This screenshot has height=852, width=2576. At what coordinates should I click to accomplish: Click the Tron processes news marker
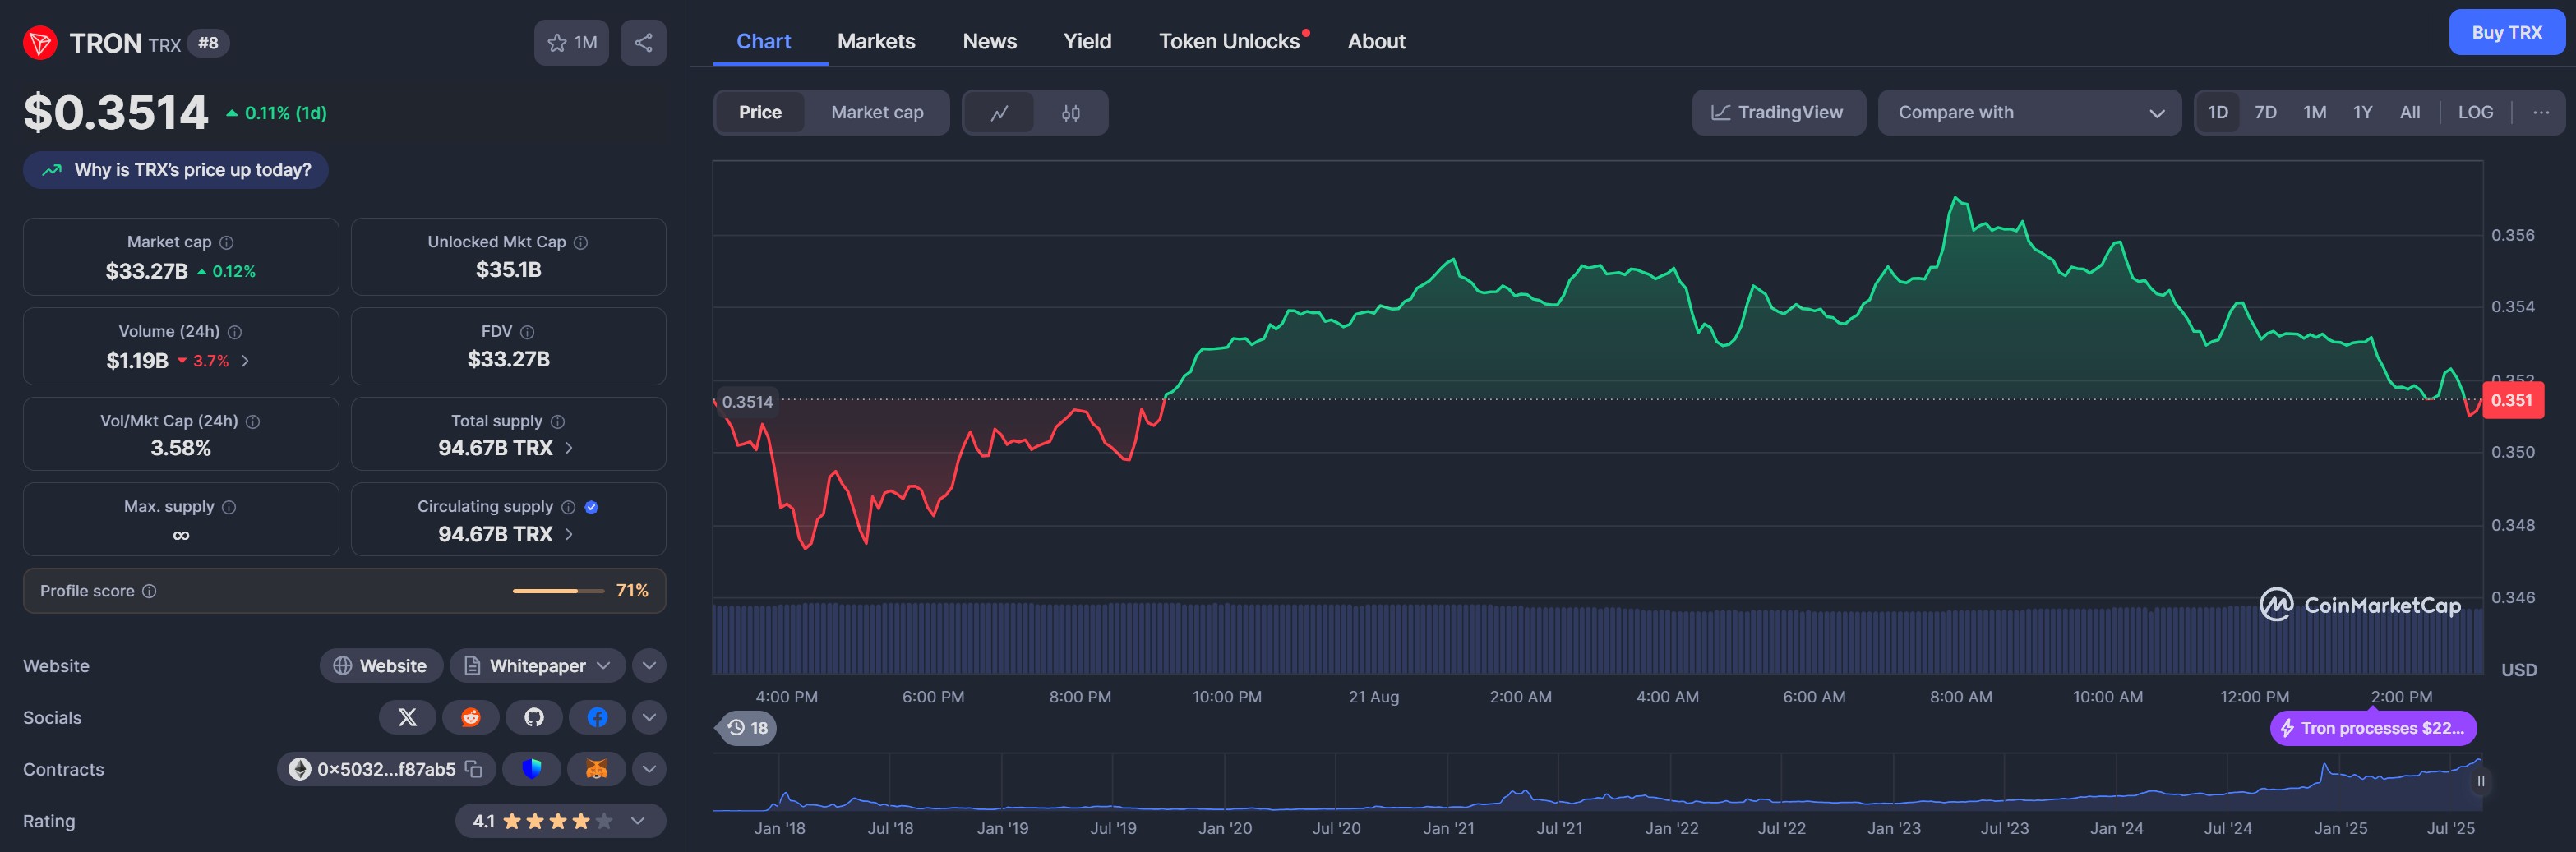[2372, 728]
